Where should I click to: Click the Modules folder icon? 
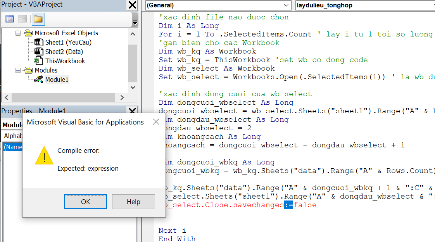tap(29, 70)
